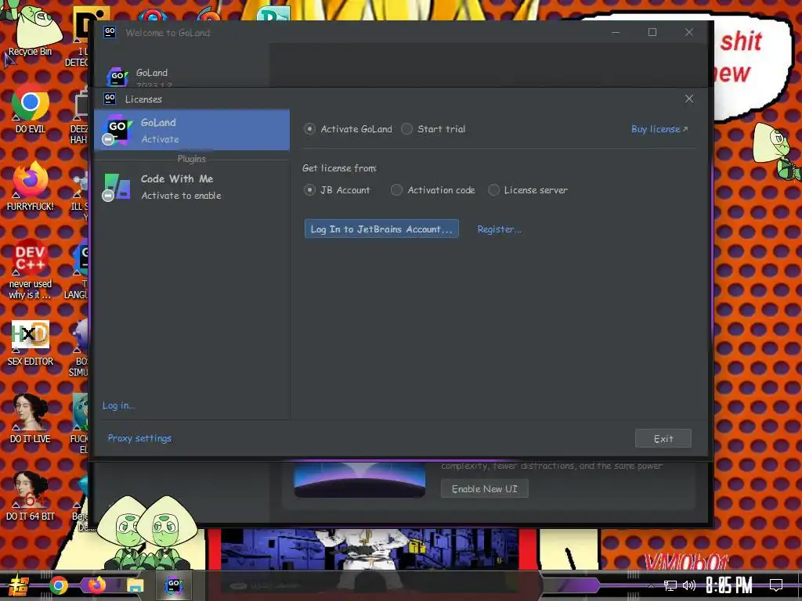Image resolution: width=802 pixels, height=601 pixels.
Task: Click Code With Me plugin icon
Action: click(117, 186)
